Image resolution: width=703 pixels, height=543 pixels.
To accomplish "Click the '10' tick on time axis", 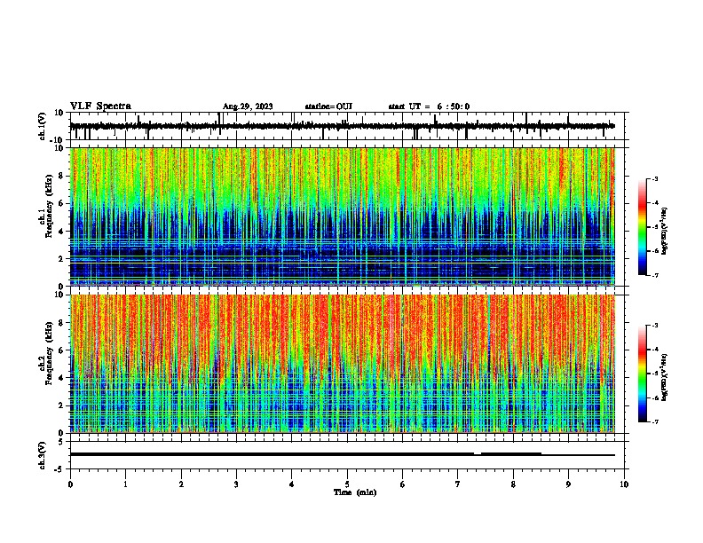I will pyautogui.click(x=624, y=484).
